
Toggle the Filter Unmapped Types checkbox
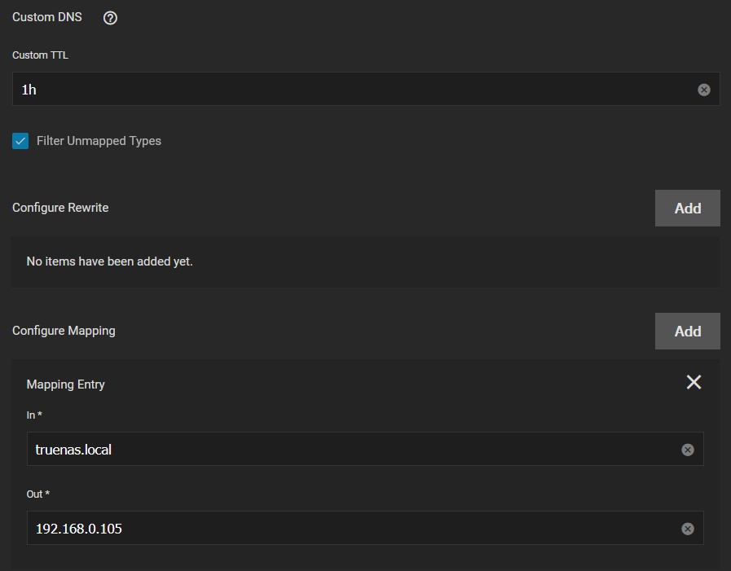pos(20,140)
